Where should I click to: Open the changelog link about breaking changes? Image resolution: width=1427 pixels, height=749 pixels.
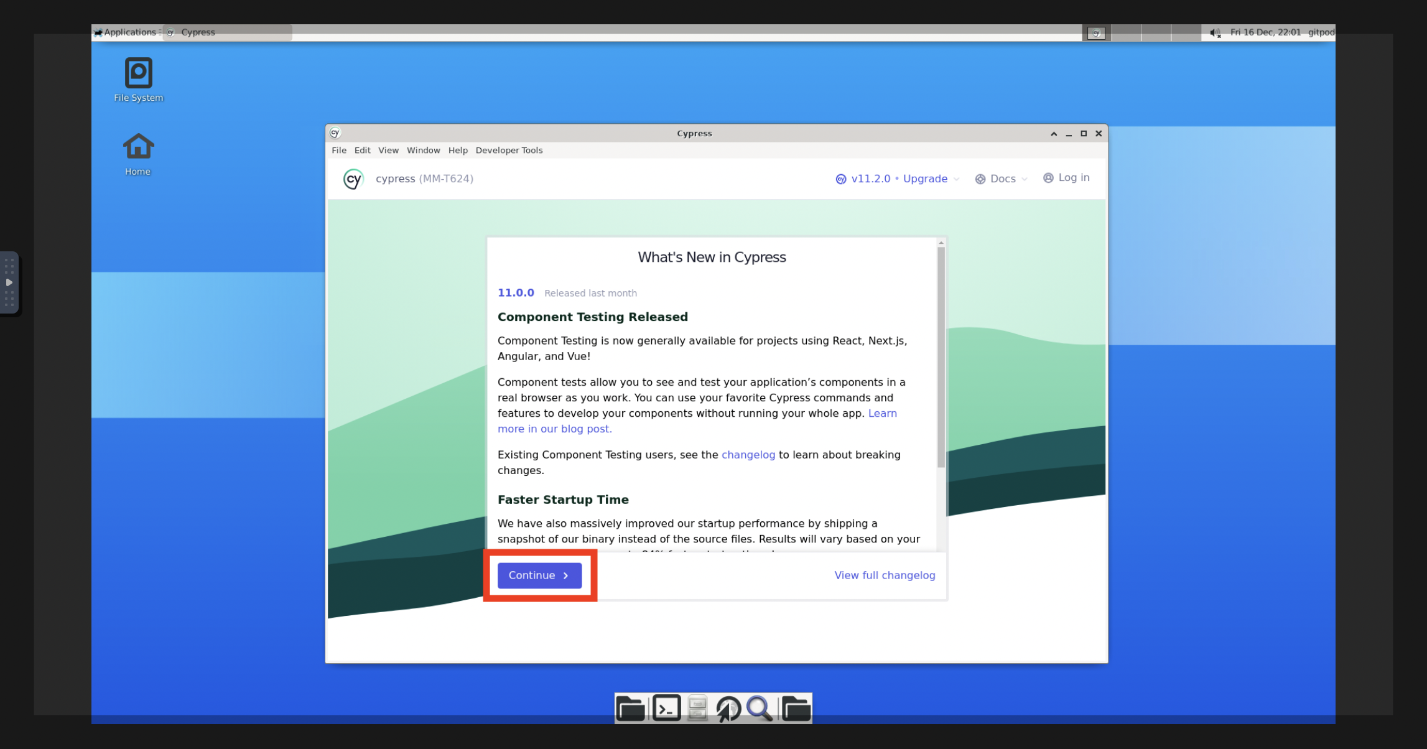(748, 454)
